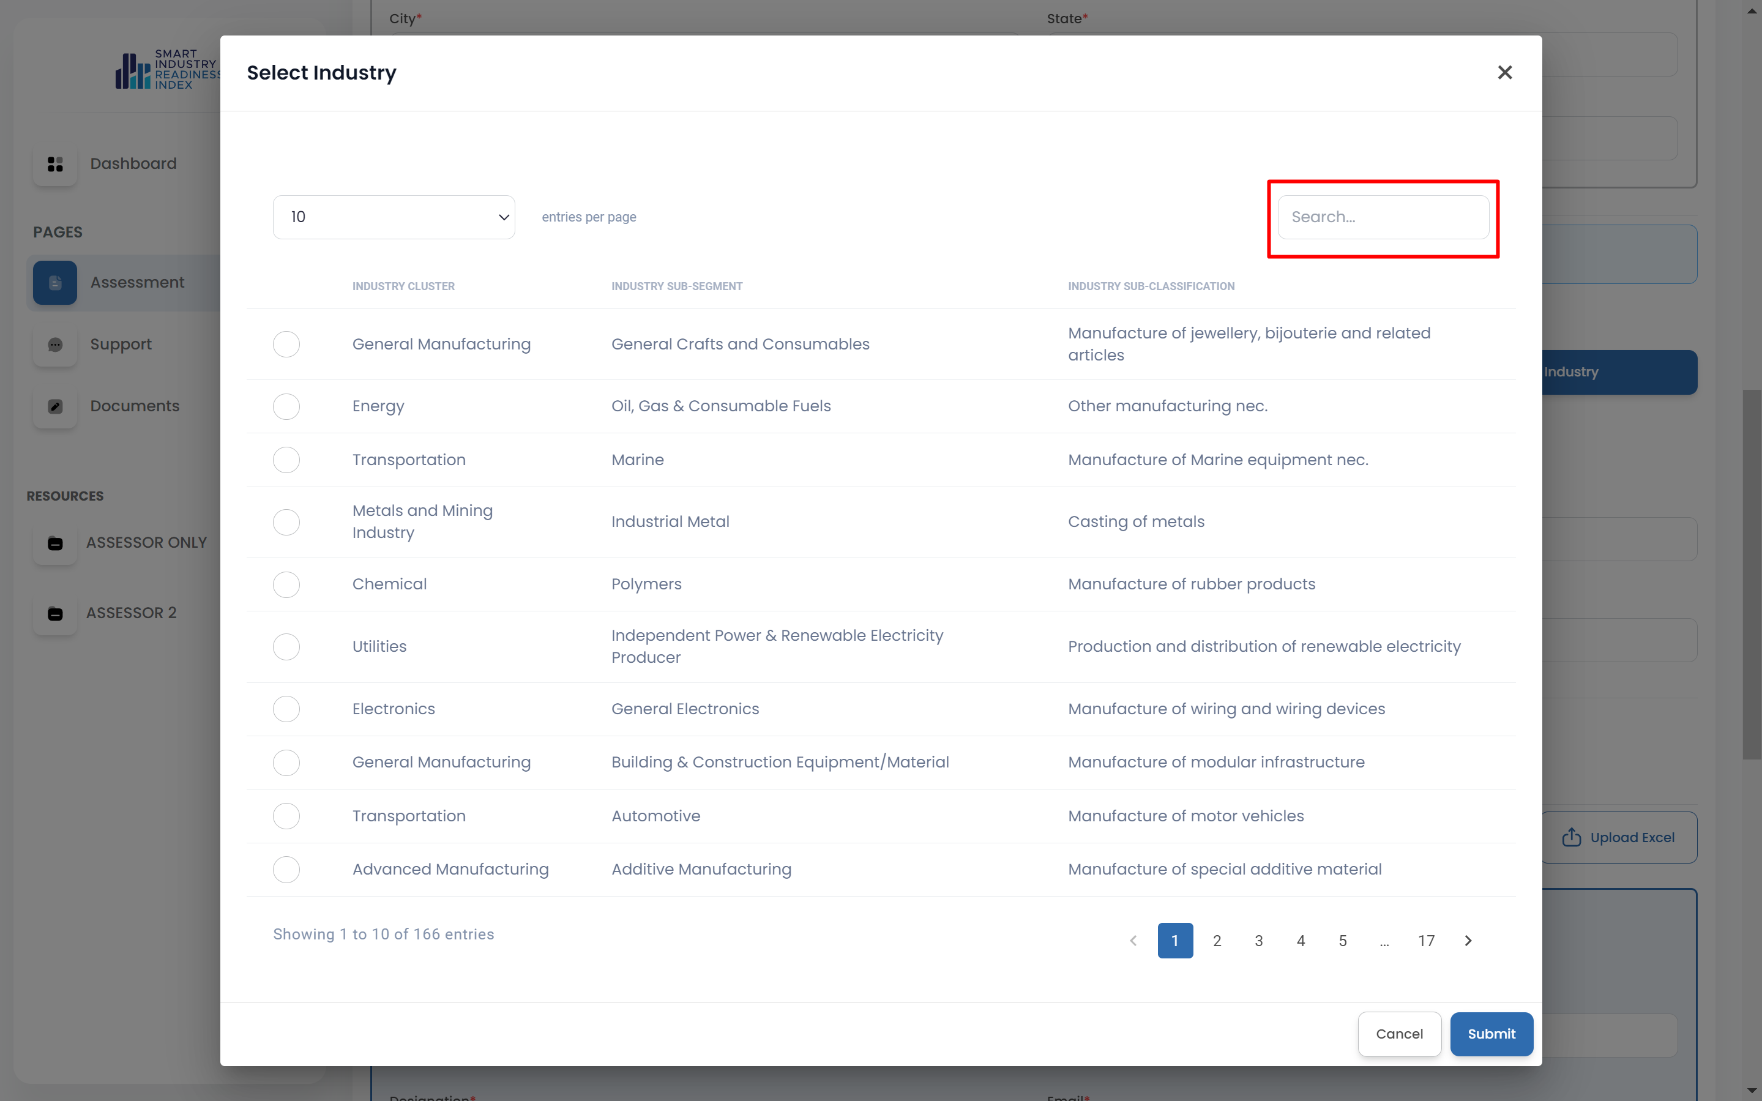
Task: Go to page 2 of results
Action: pos(1217,941)
